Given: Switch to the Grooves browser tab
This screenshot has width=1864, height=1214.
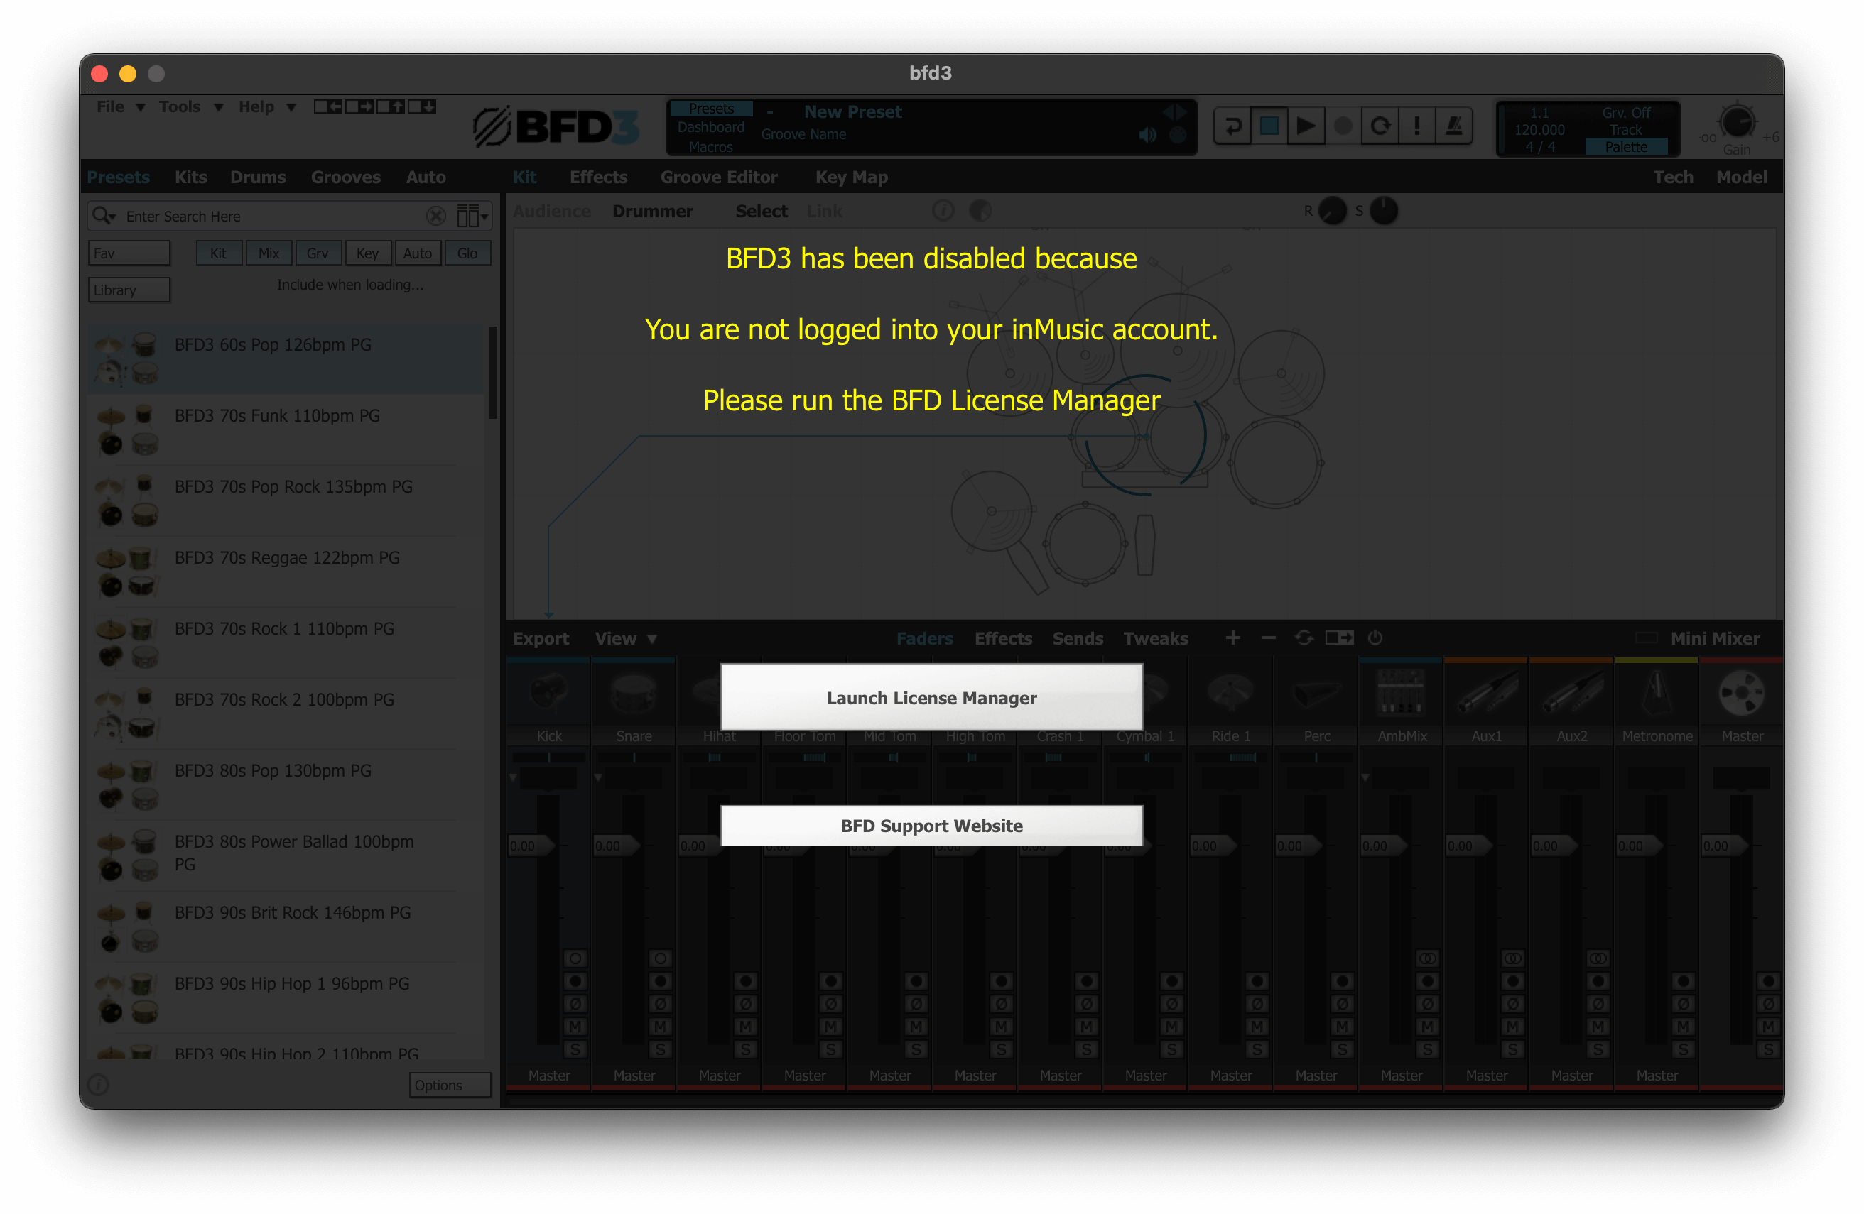Looking at the screenshot, I should (345, 177).
